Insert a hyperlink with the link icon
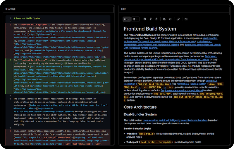Viewport: 234px width, 149px height. [178, 19]
